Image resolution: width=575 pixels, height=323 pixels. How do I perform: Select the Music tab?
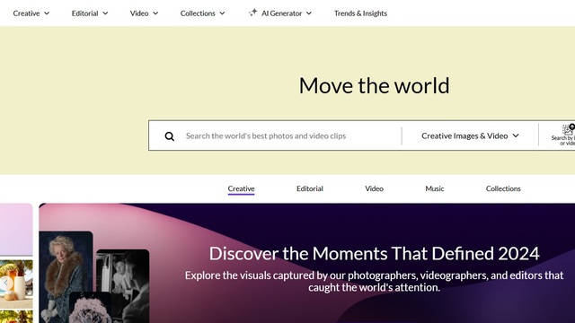(x=435, y=188)
